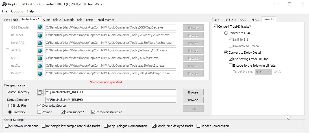Uncheck Overwrite Source option
The image size is (309, 133).
click(40, 106)
